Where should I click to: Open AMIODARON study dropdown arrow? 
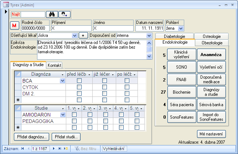tap(63, 115)
